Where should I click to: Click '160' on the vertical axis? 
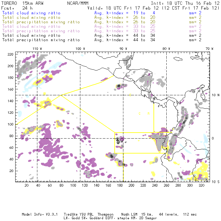pyautogui.click(x=10, y=89)
